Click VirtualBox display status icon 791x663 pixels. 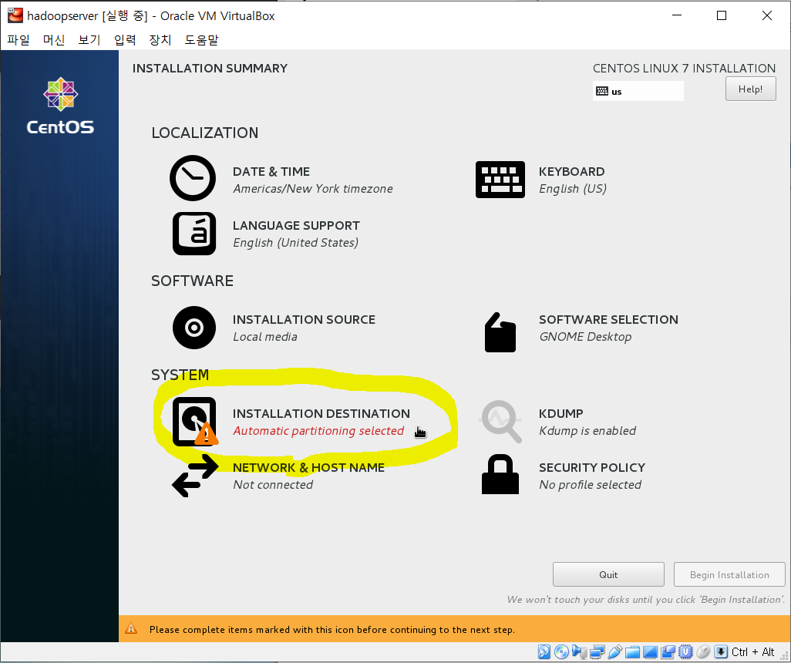click(650, 652)
